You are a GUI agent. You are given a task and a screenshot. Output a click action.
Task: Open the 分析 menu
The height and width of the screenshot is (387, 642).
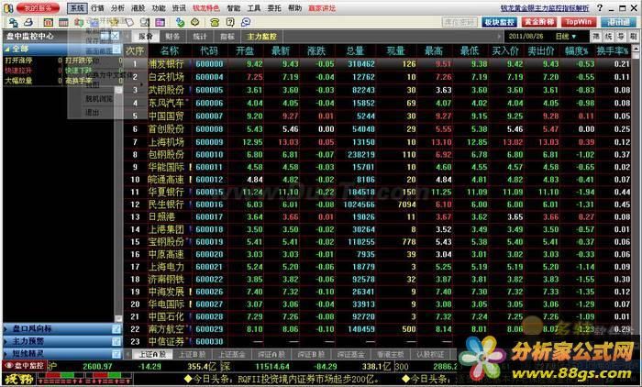click(118, 8)
